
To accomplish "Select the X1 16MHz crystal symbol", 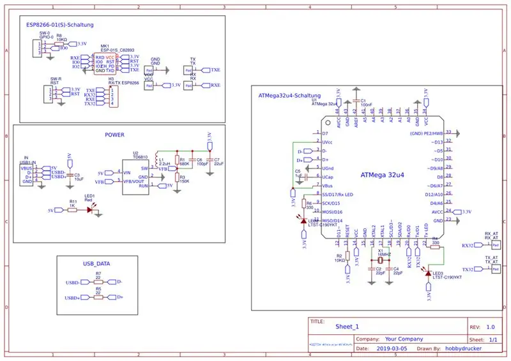I will pos(381,260).
